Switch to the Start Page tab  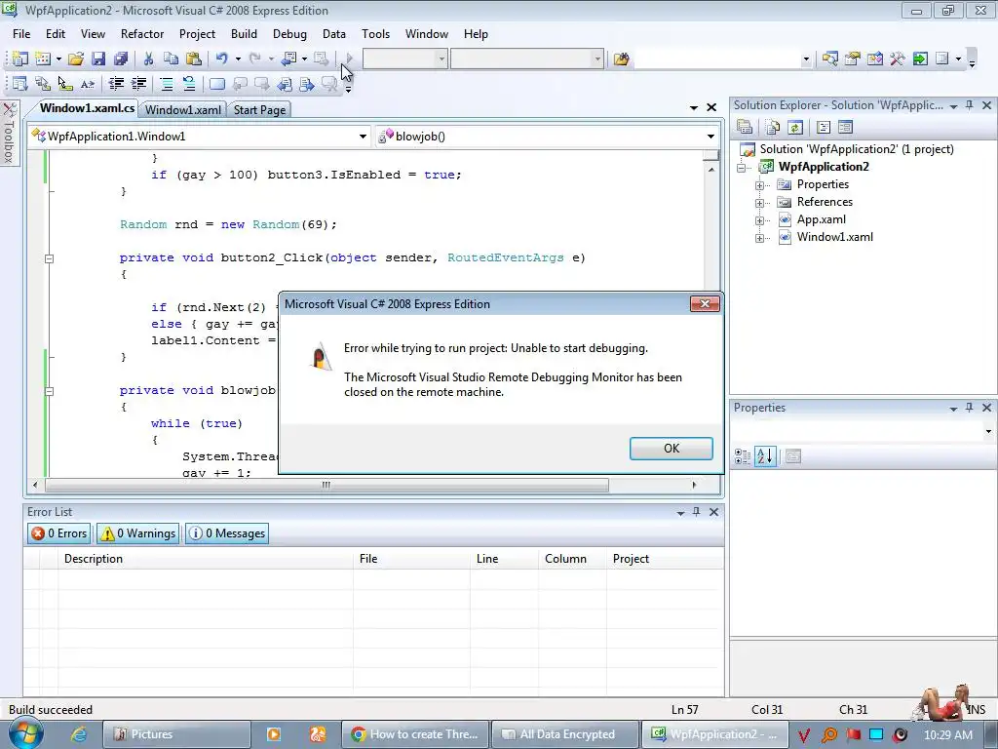(259, 109)
